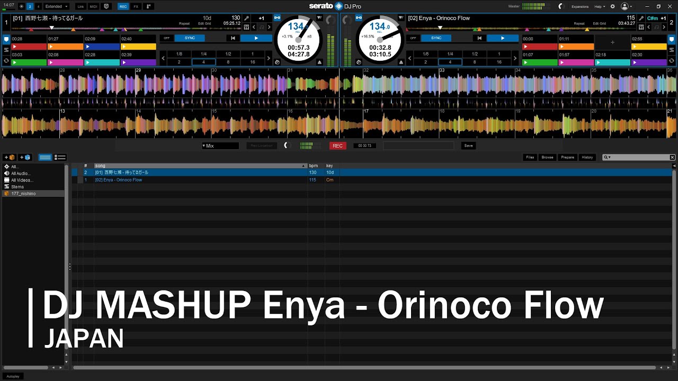678x381 pixels.
Task: Open the Extended view mode dropdown
Action: coord(56,6)
